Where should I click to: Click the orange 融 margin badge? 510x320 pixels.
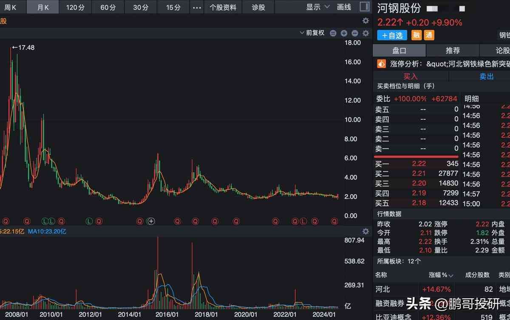[x=416, y=35]
